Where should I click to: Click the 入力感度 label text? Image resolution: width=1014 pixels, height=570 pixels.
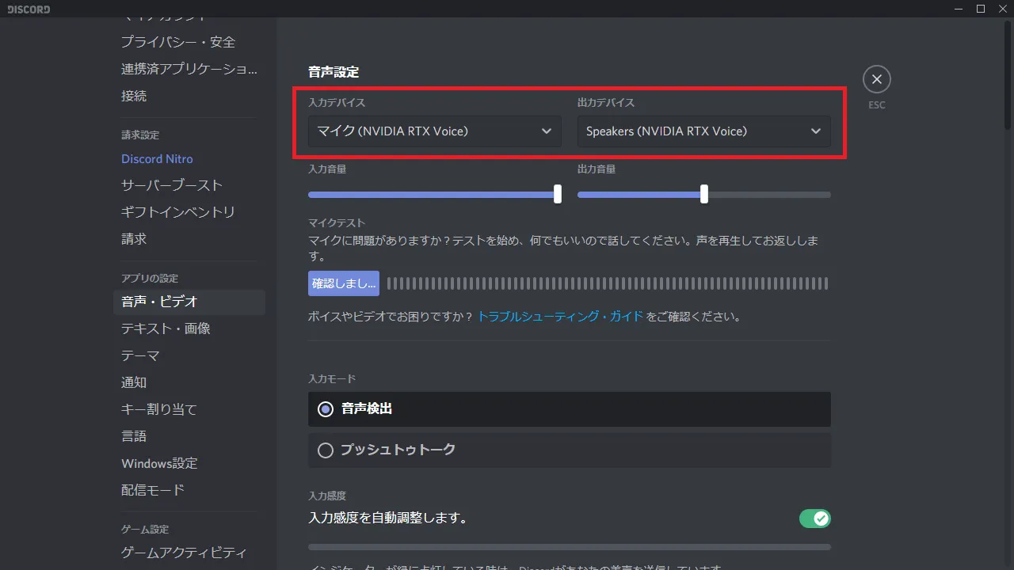click(x=327, y=496)
